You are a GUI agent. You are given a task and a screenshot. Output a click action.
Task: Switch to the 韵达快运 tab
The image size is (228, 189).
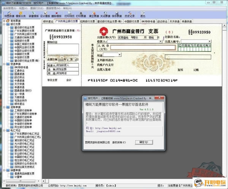(162, 21)
